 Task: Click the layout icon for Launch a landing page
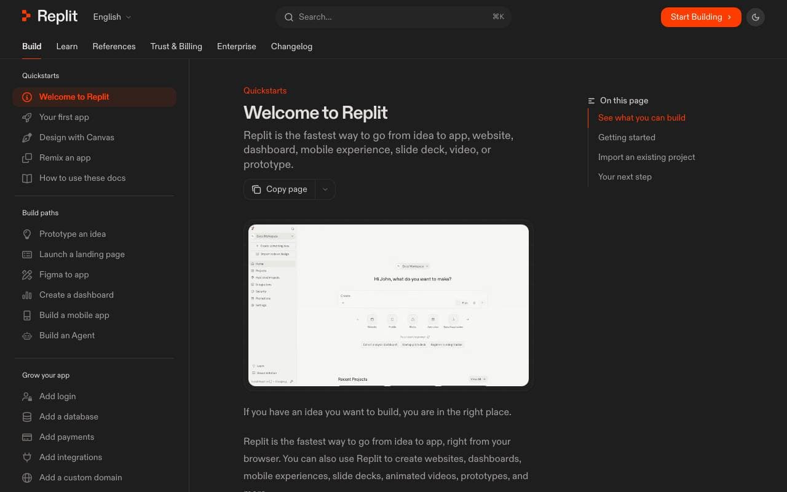27,255
